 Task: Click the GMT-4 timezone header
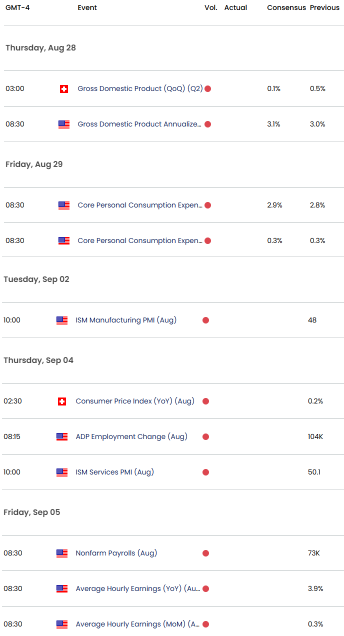point(17,8)
